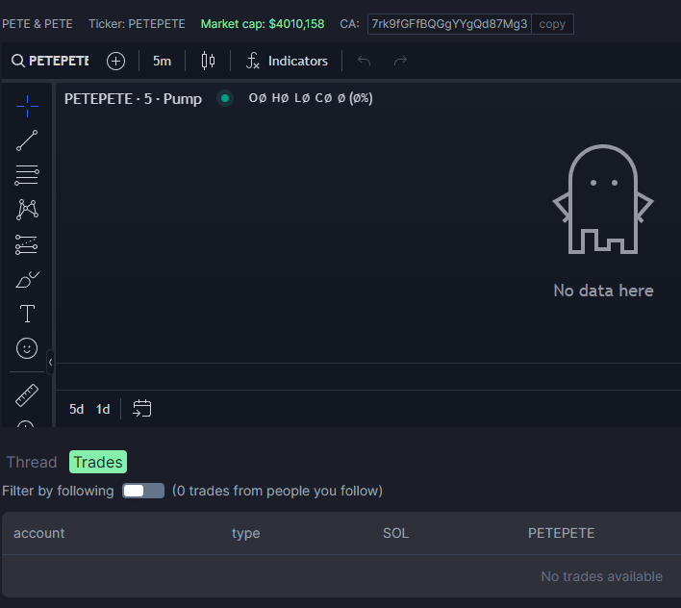681x608 pixels.
Task: Open the Indicators menu
Action: coord(287,61)
